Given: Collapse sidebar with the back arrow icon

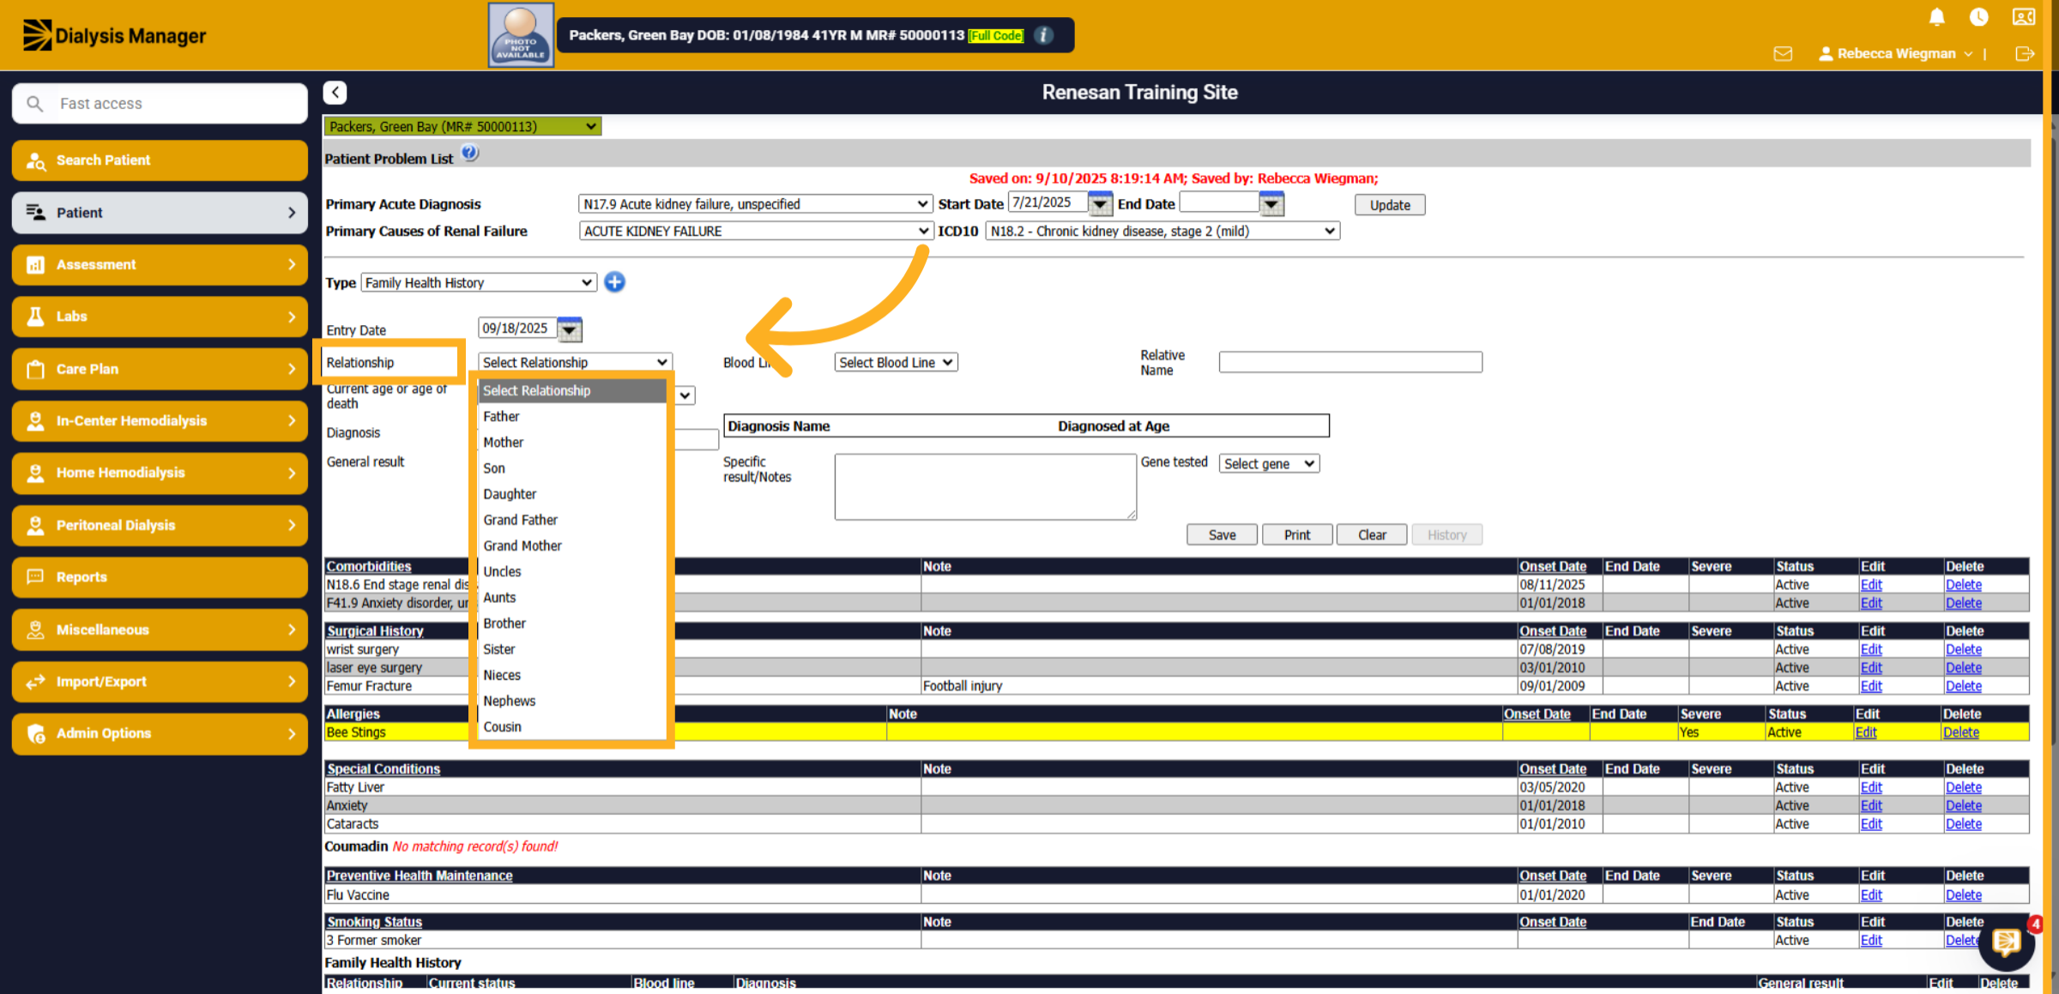Looking at the screenshot, I should pos(335,92).
